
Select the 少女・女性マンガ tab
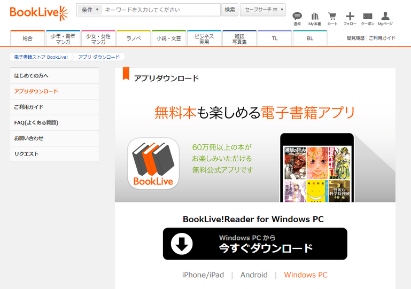pos(98,38)
